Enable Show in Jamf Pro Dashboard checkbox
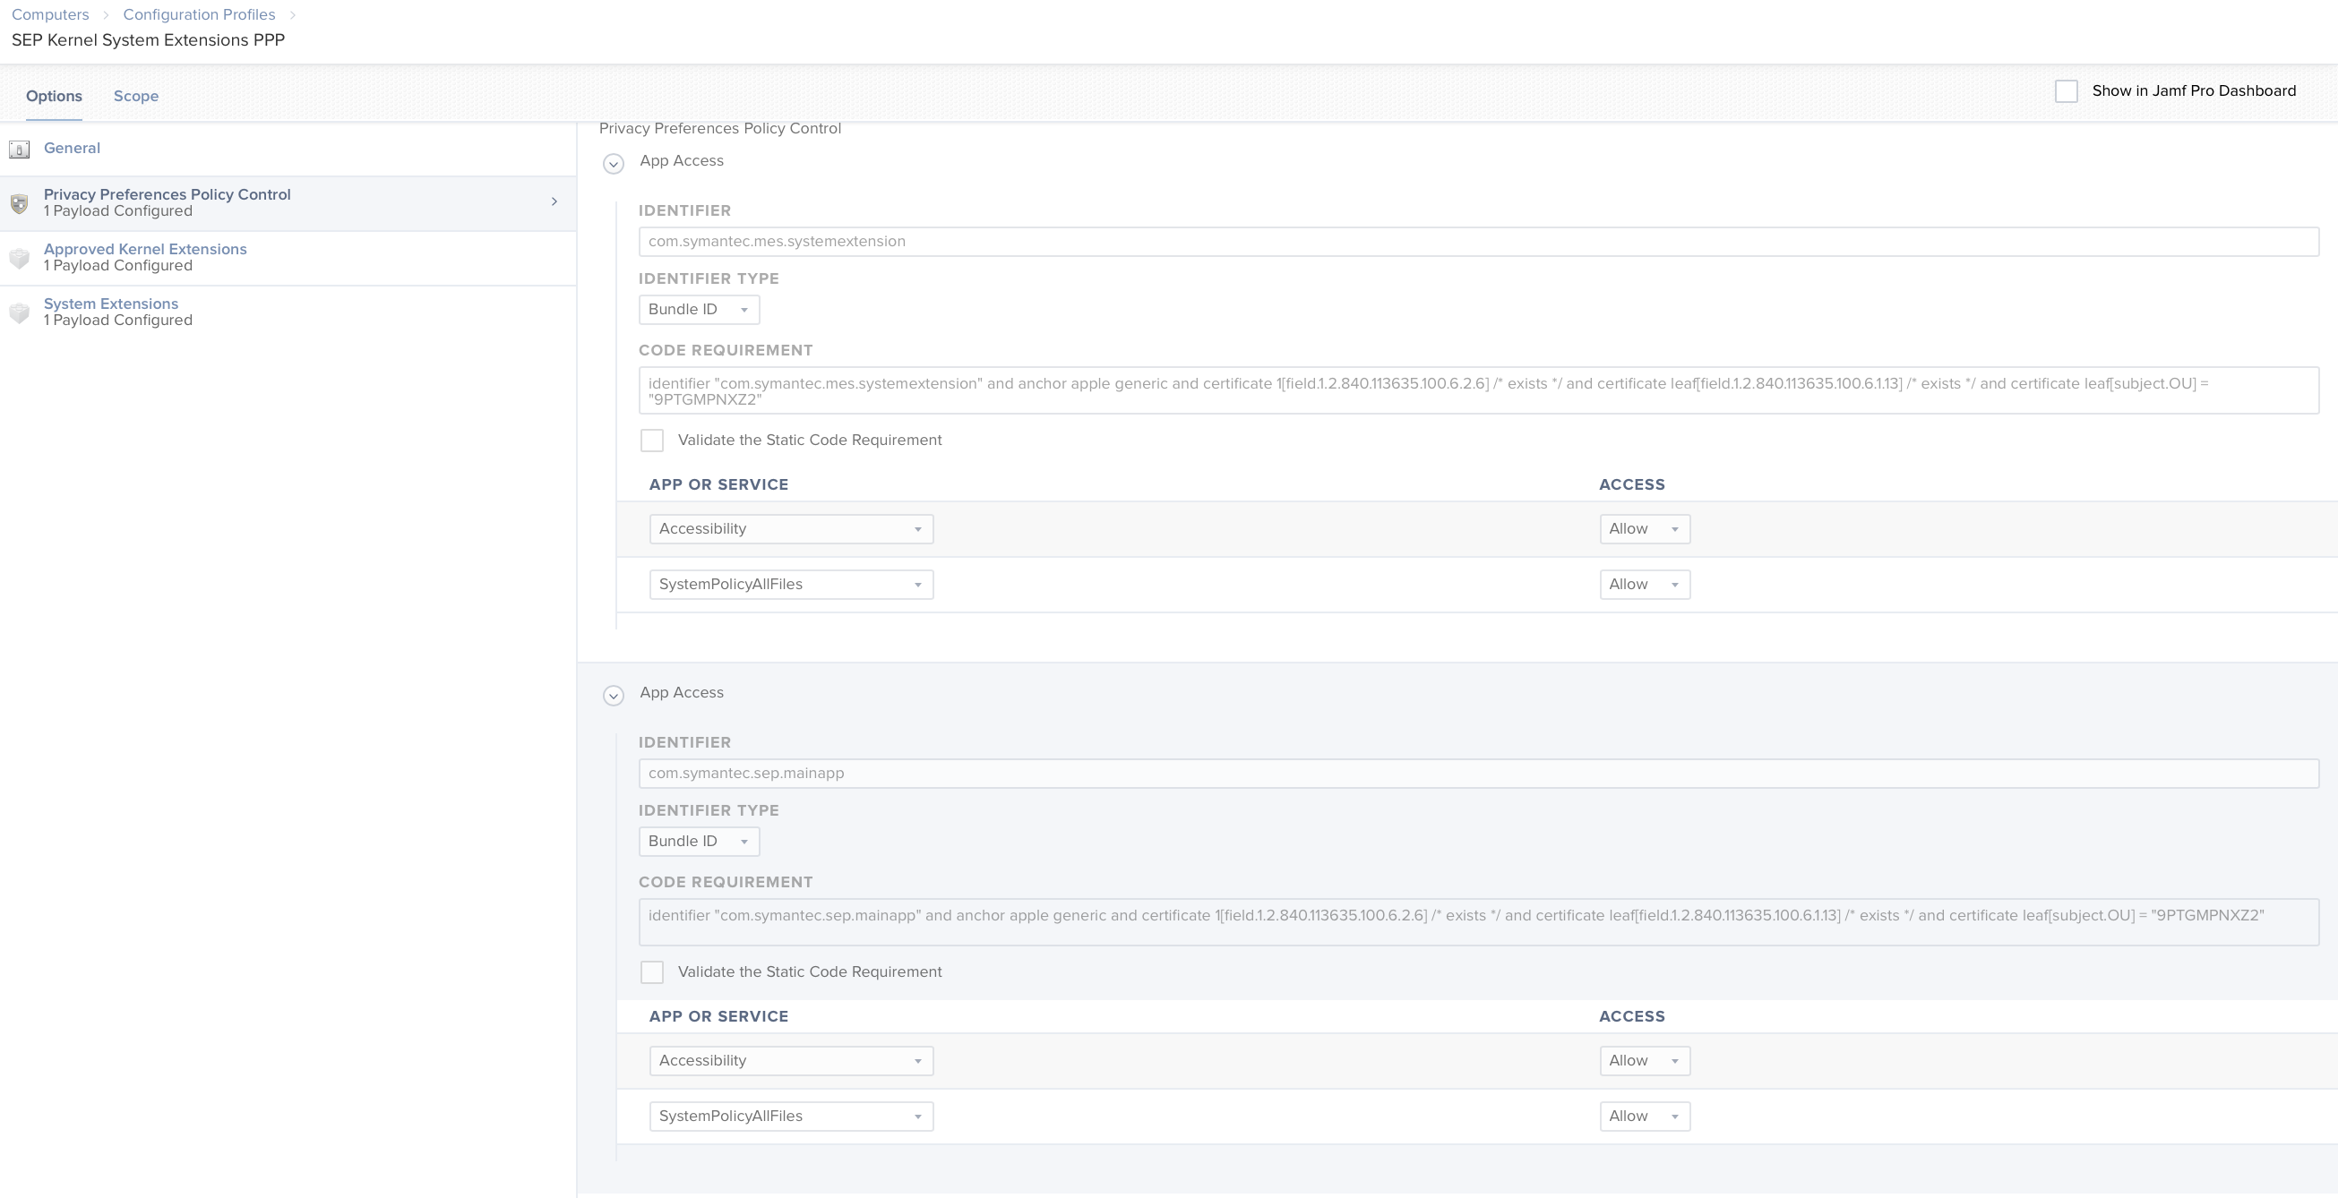2338x1198 pixels. pos(2066,90)
